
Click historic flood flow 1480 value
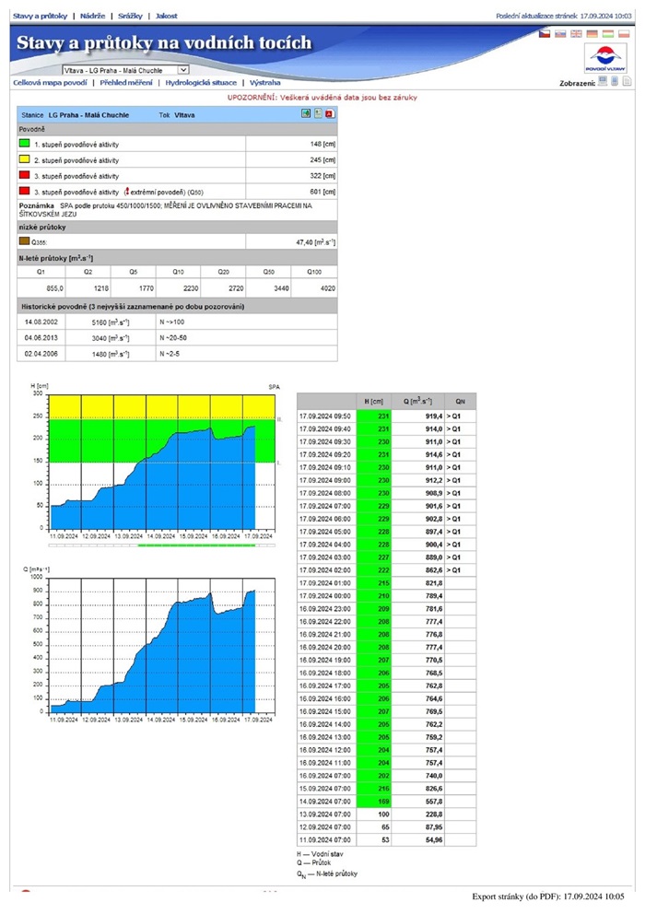tap(111, 354)
